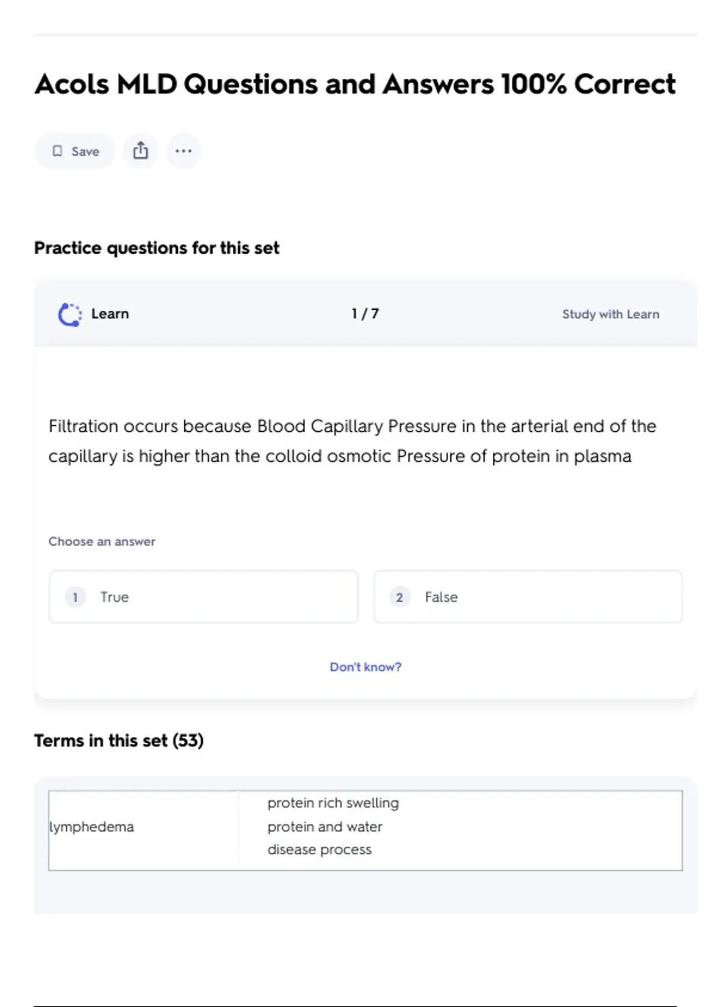This screenshot has width=711, height=1007.
Task: Click the bookmark icon inside Save
Action: click(x=57, y=151)
